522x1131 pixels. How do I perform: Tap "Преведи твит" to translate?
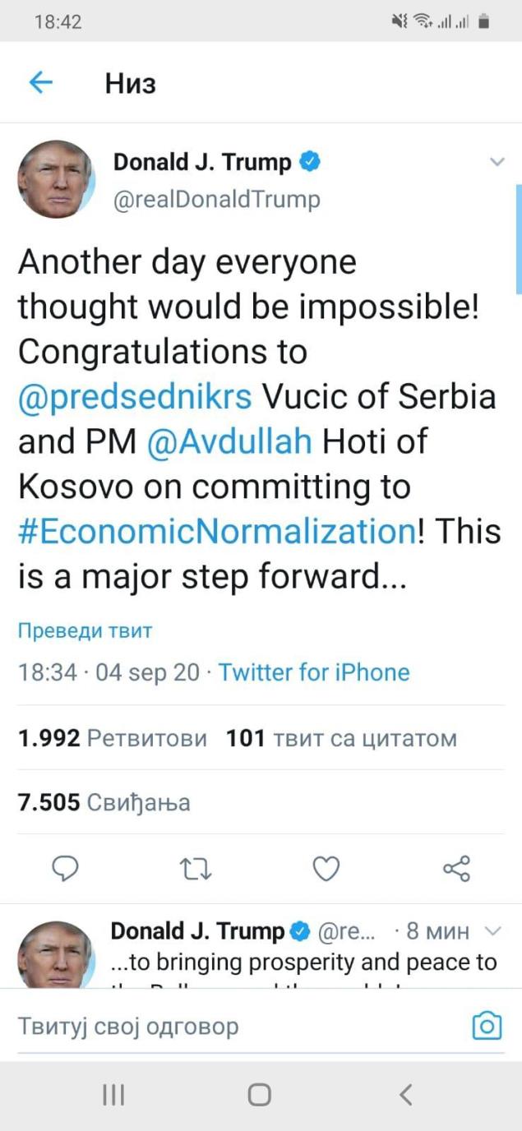point(85,631)
